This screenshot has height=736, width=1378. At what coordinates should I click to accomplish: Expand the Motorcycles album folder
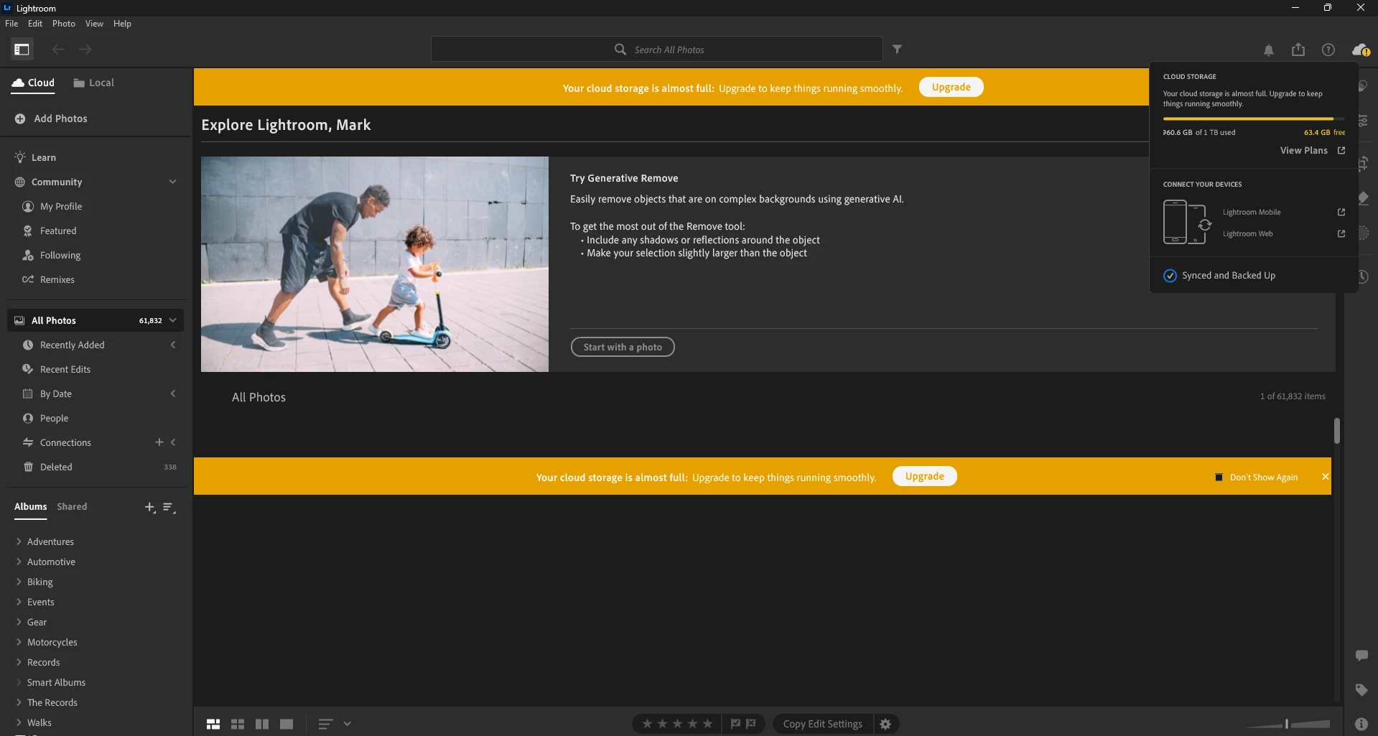(19, 642)
